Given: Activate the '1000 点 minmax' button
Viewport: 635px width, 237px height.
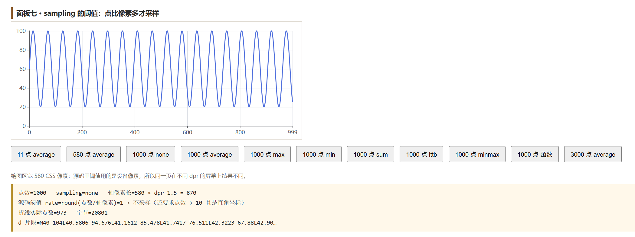Looking at the screenshot, I should pos(477,154).
